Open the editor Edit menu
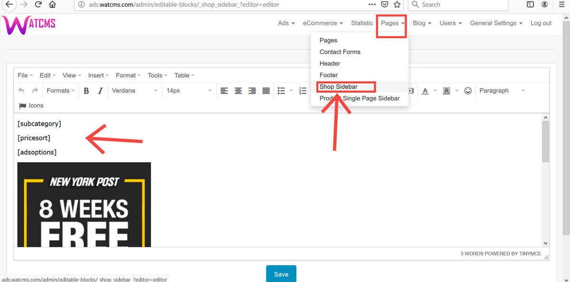Viewport: 570px width, 282px height. point(48,75)
